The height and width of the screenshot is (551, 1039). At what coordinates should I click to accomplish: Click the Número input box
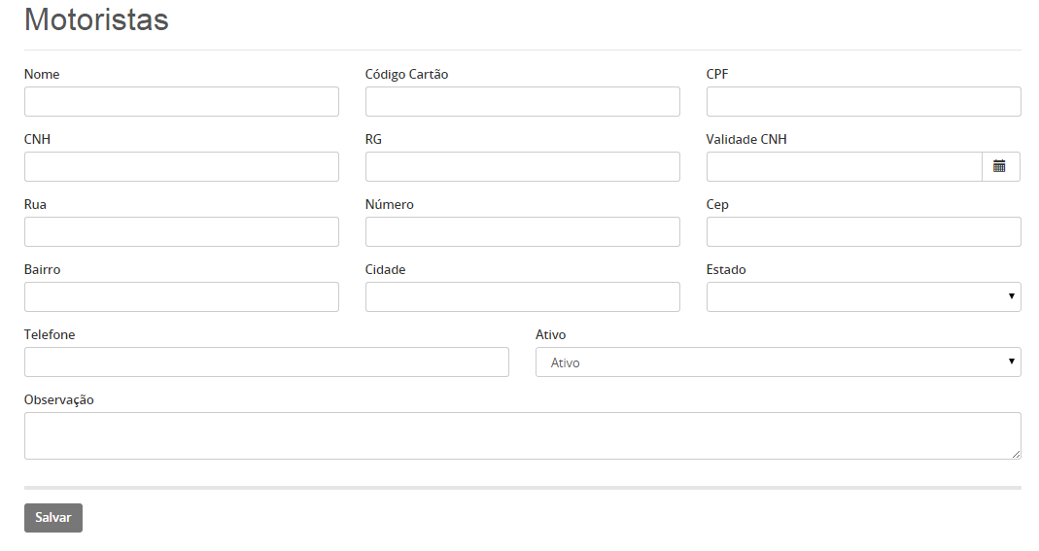[x=522, y=232]
